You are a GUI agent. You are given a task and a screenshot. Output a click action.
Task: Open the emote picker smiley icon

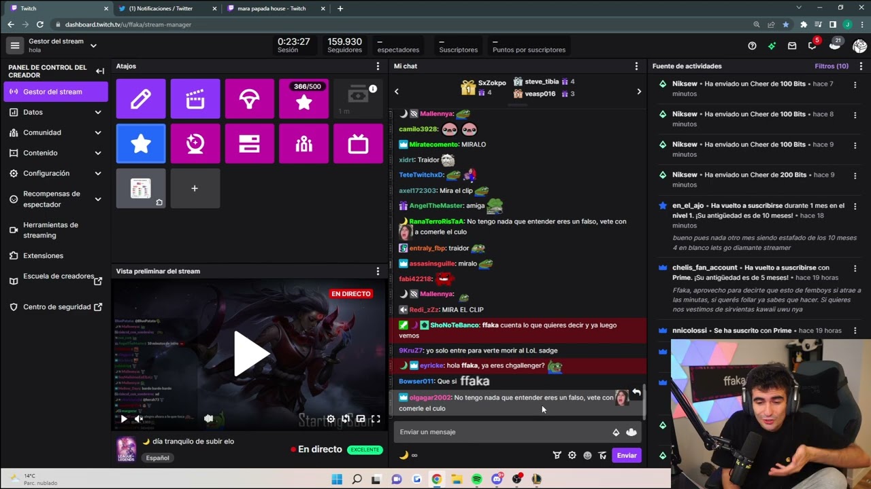coord(587,455)
